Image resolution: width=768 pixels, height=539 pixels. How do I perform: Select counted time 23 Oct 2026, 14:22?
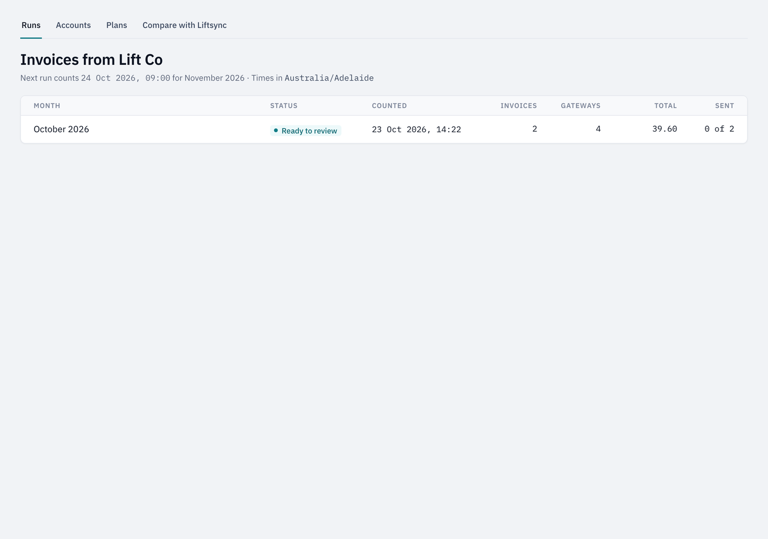pyautogui.click(x=416, y=129)
